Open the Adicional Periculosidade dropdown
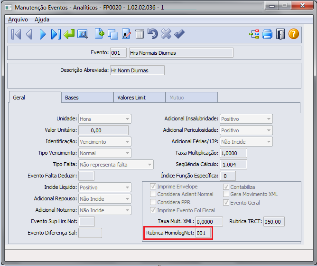The height and width of the screenshot is (266, 317). (246, 130)
